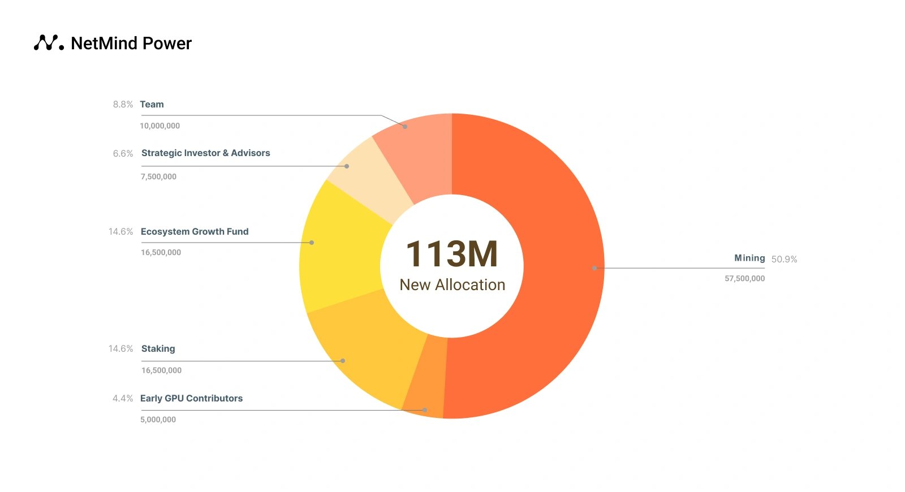Click the 10,000,000 amount
The image size is (905, 492).
tap(160, 126)
